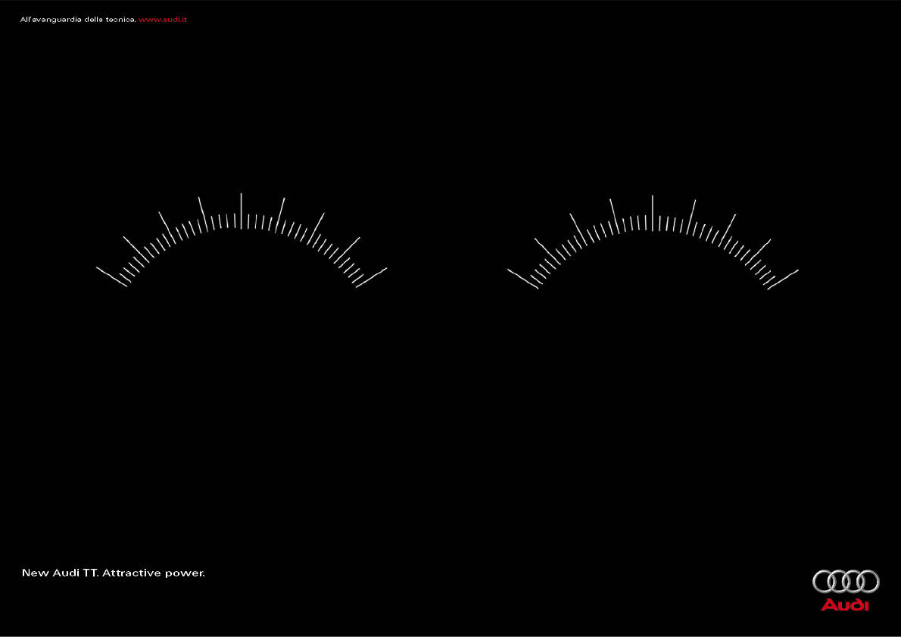The height and width of the screenshot is (637, 901).
Task: Click leftmost long tick of right gauge
Action: (x=522, y=278)
